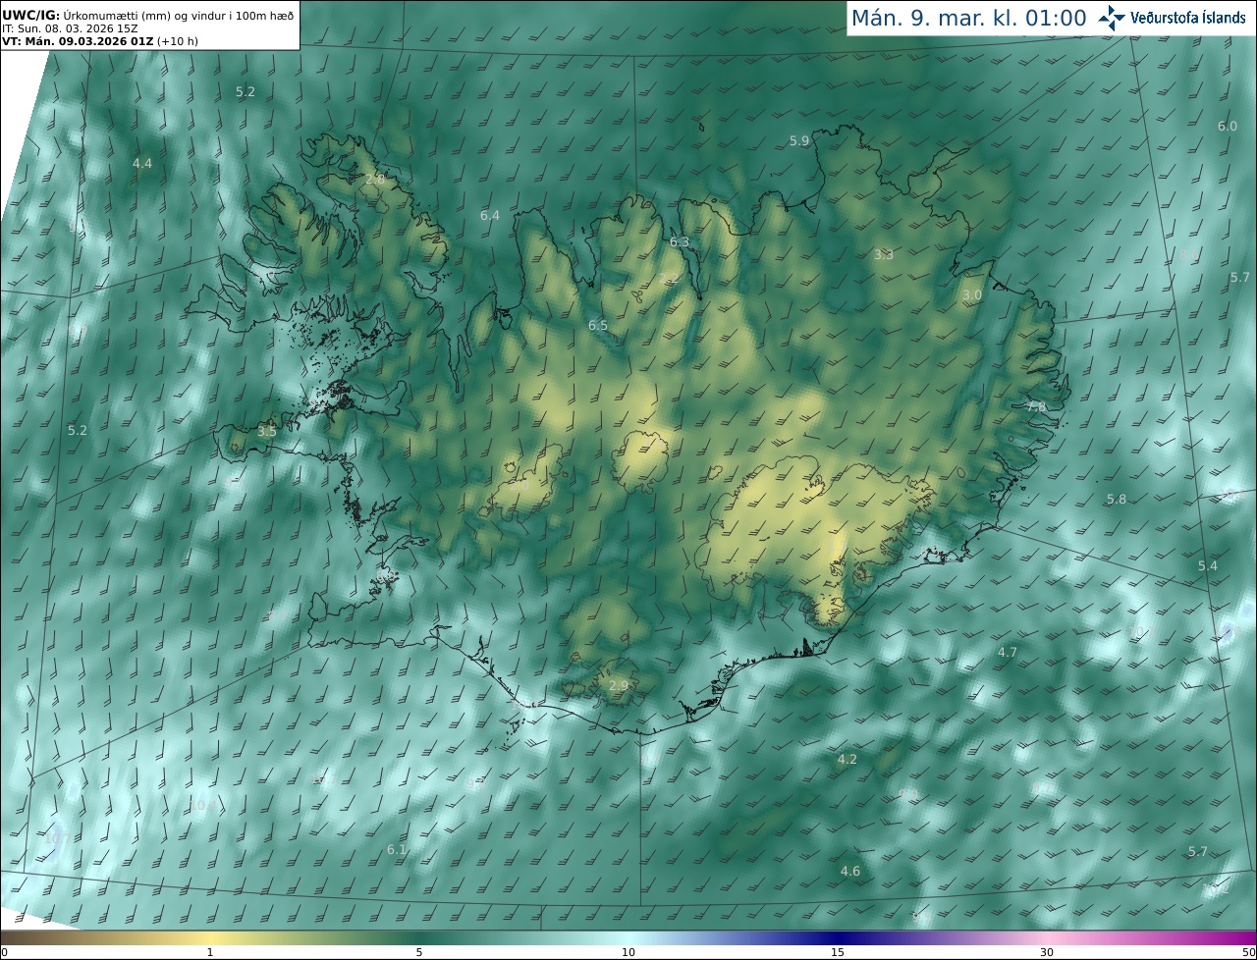This screenshot has width=1257, height=960.
Task: Click the 6.4 value label
Action: (x=490, y=215)
